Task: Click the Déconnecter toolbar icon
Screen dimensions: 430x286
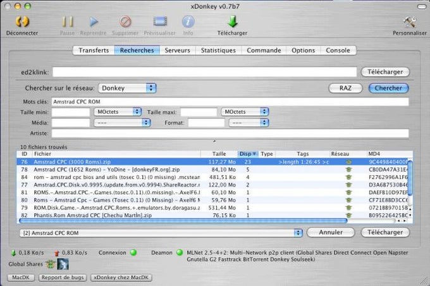Action: (22, 22)
